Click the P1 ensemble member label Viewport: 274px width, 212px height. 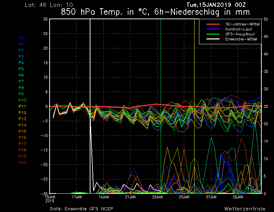pos(21,44)
